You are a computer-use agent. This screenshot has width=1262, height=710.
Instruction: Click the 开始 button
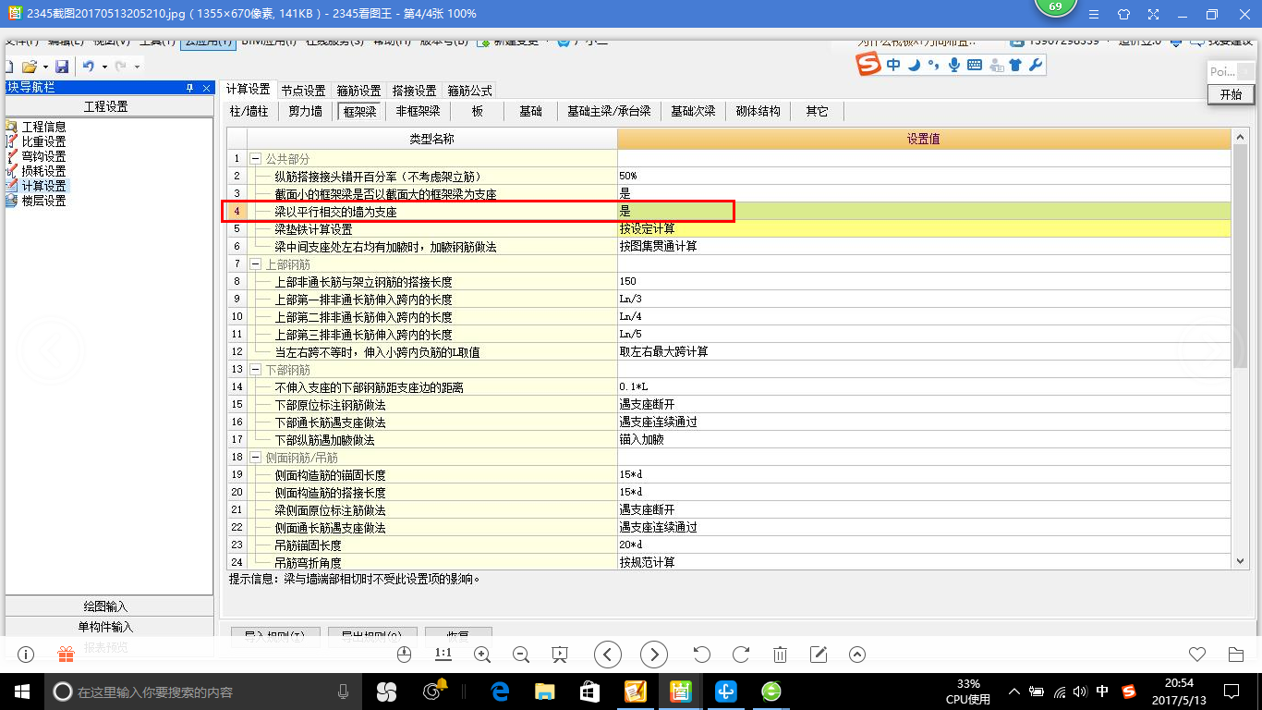(x=1231, y=94)
